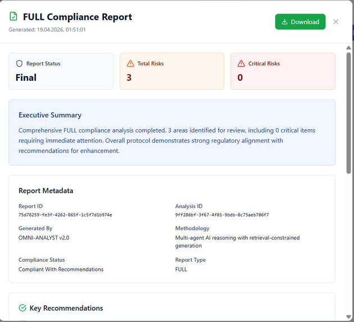Click the shield icon in Report Status card
The image size is (354, 322).
[x=19, y=64]
